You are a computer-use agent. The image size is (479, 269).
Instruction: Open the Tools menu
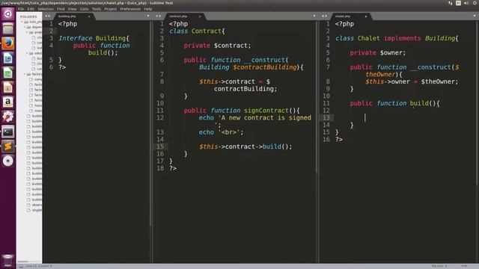pos(97,9)
